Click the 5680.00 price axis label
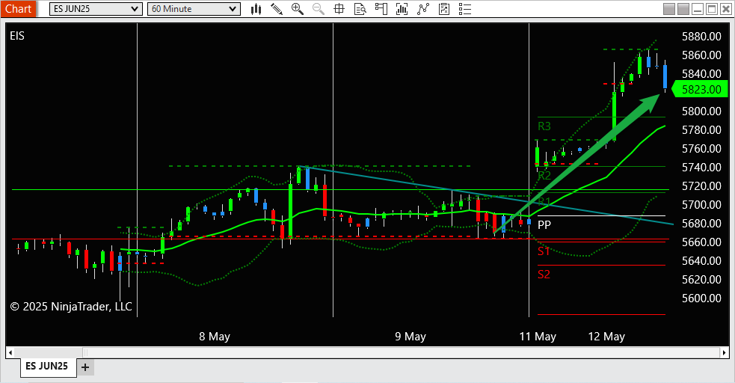 coord(701,224)
